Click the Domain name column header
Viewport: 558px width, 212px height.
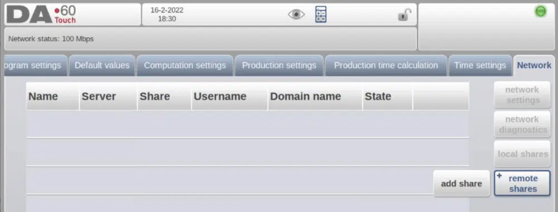(x=315, y=97)
